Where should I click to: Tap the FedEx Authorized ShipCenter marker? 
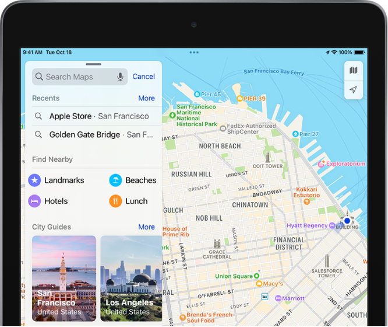click(223, 128)
